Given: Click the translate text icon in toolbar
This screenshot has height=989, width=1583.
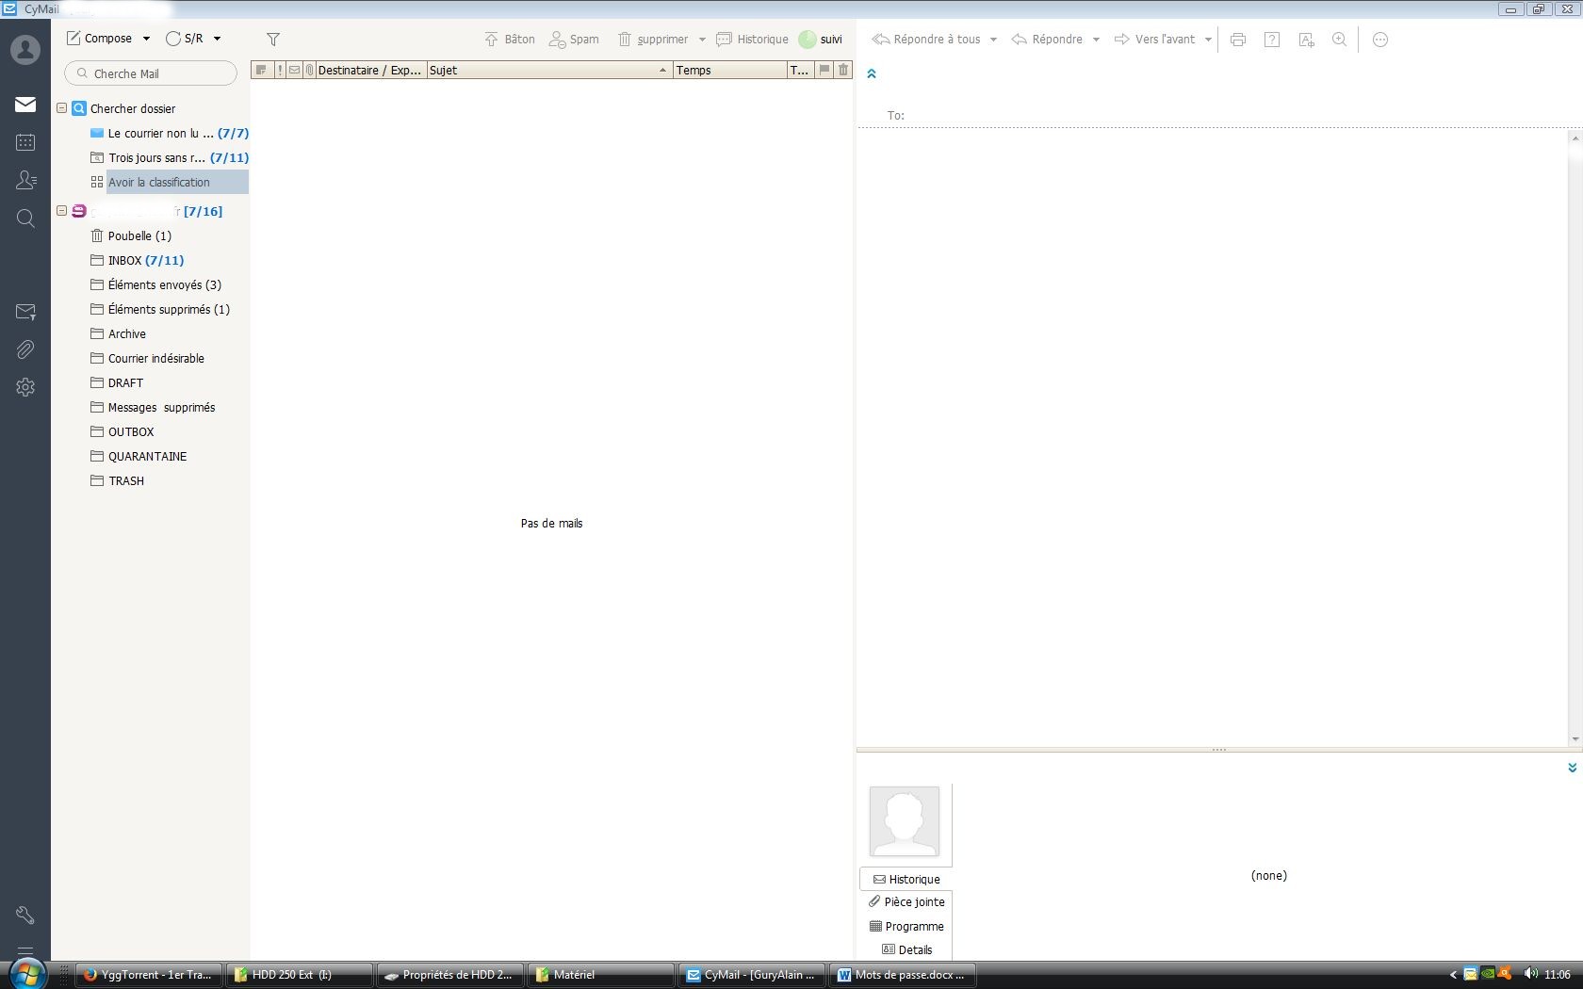Looking at the screenshot, I should (x=1306, y=40).
